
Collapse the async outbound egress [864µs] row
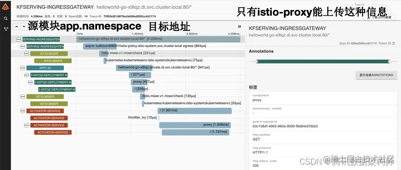point(22,47)
